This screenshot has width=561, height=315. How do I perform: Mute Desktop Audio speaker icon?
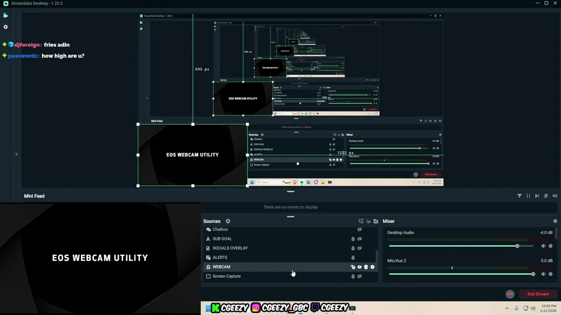pos(543,246)
